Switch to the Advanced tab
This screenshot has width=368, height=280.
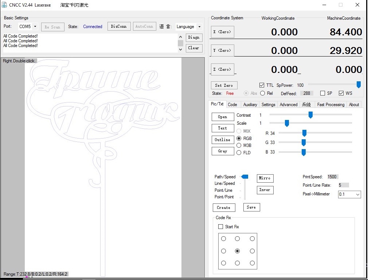[x=289, y=105]
